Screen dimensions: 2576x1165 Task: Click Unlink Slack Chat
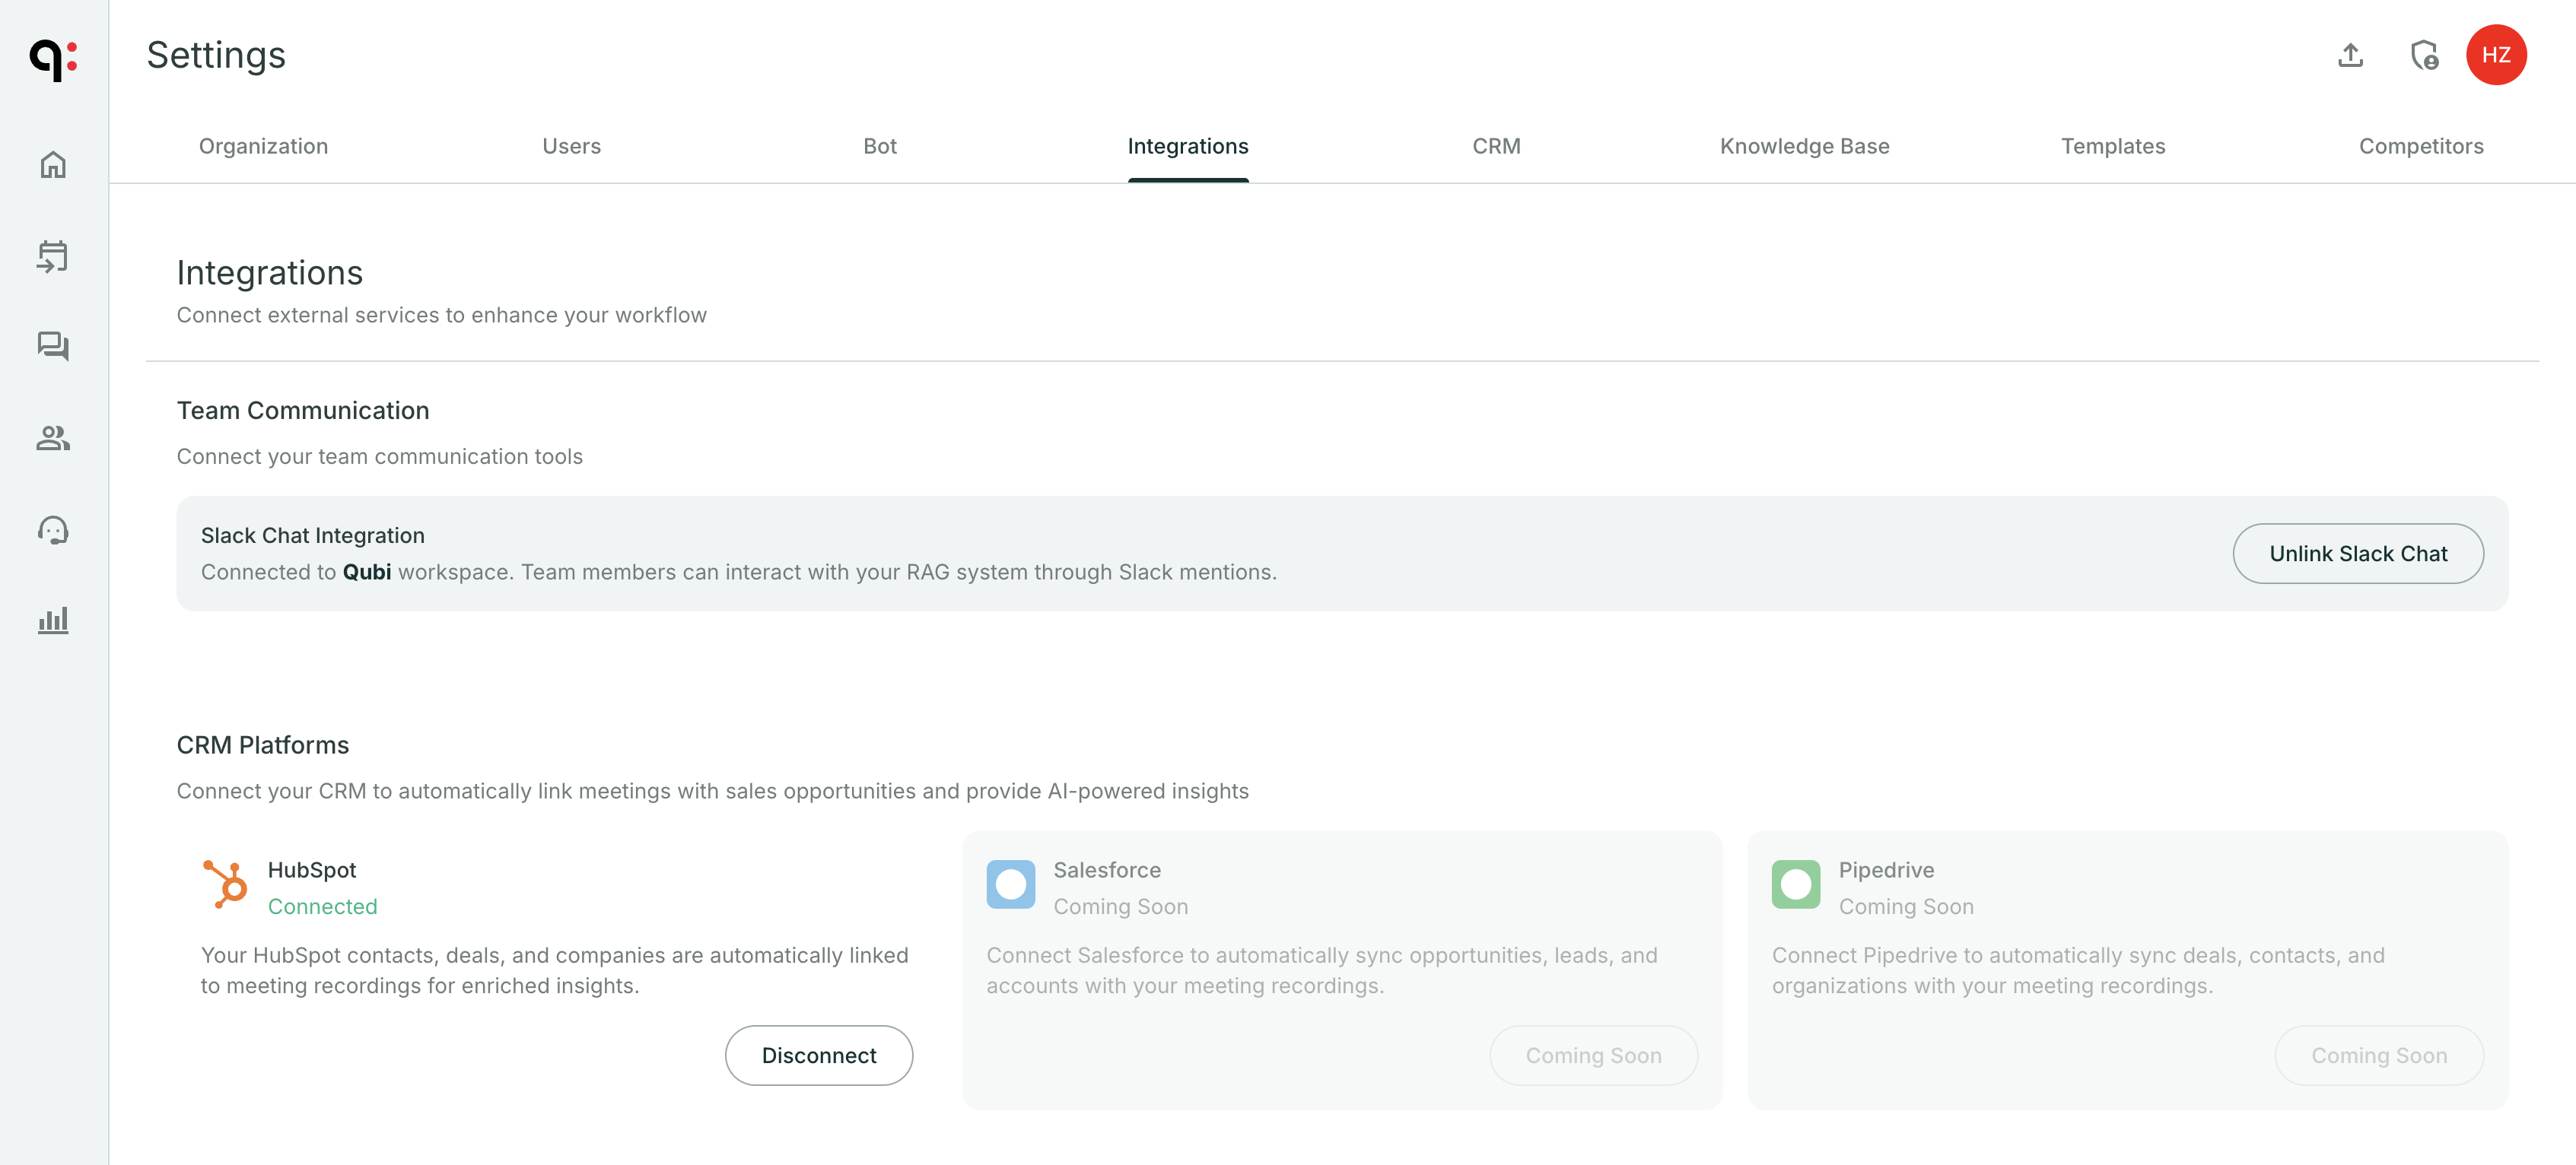2358,553
